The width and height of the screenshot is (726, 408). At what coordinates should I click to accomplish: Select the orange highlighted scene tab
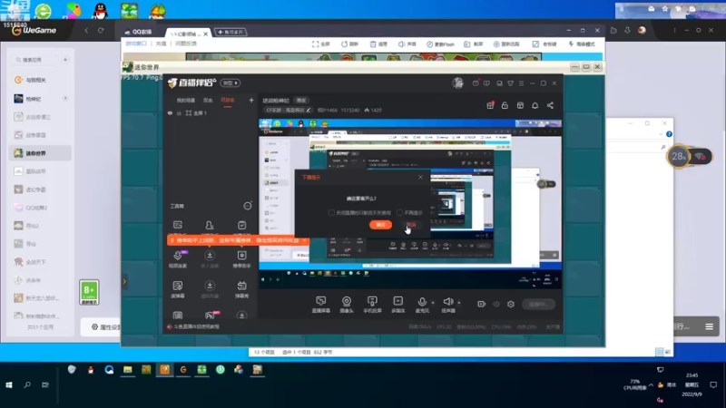[x=228, y=101]
